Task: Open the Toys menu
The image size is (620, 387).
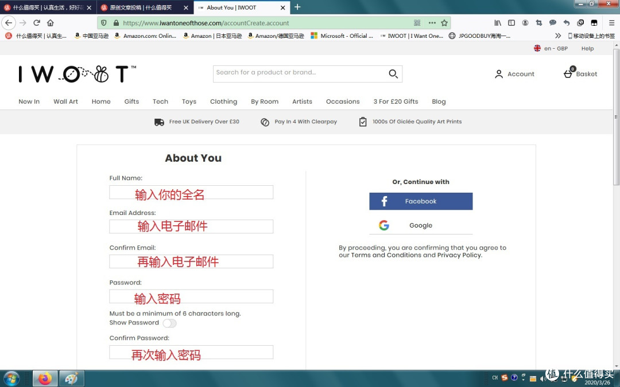Action: 189,101
